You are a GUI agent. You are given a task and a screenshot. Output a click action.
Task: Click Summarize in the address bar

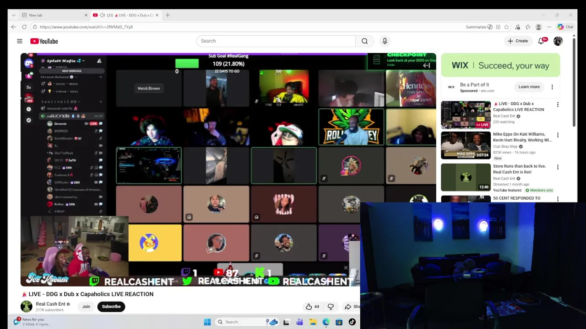(x=479, y=27)
